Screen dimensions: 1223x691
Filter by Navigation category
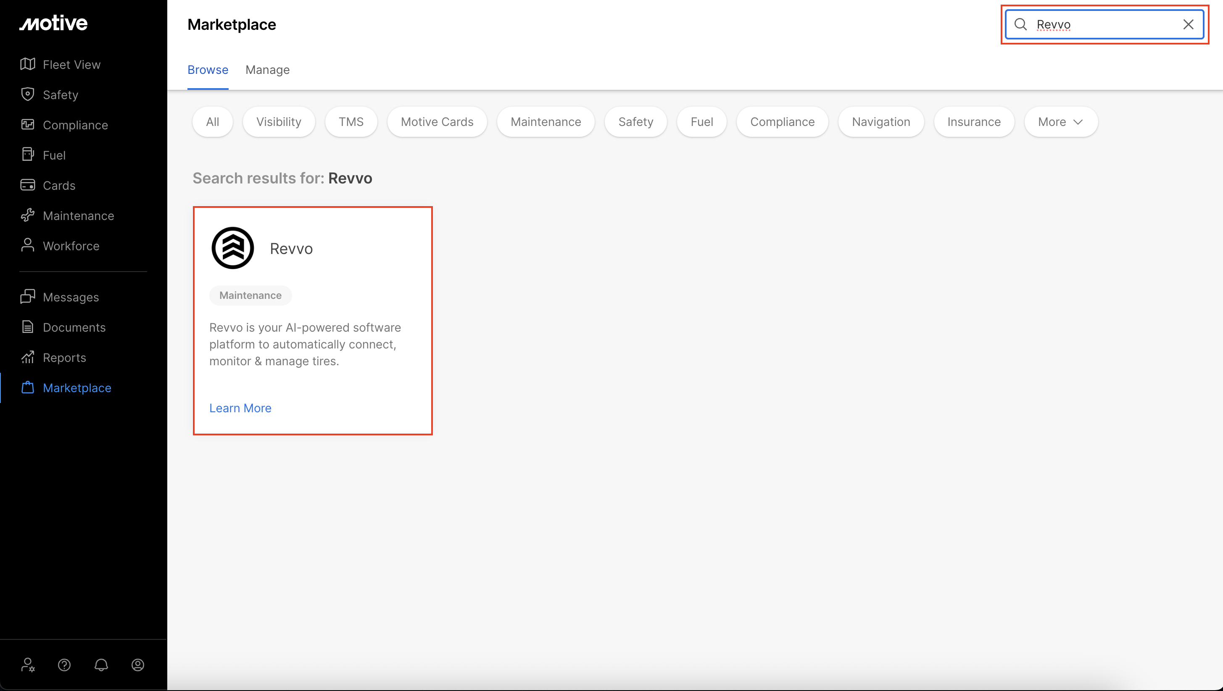point(881,122)
